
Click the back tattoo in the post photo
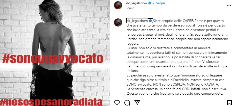tap(43, 47)
